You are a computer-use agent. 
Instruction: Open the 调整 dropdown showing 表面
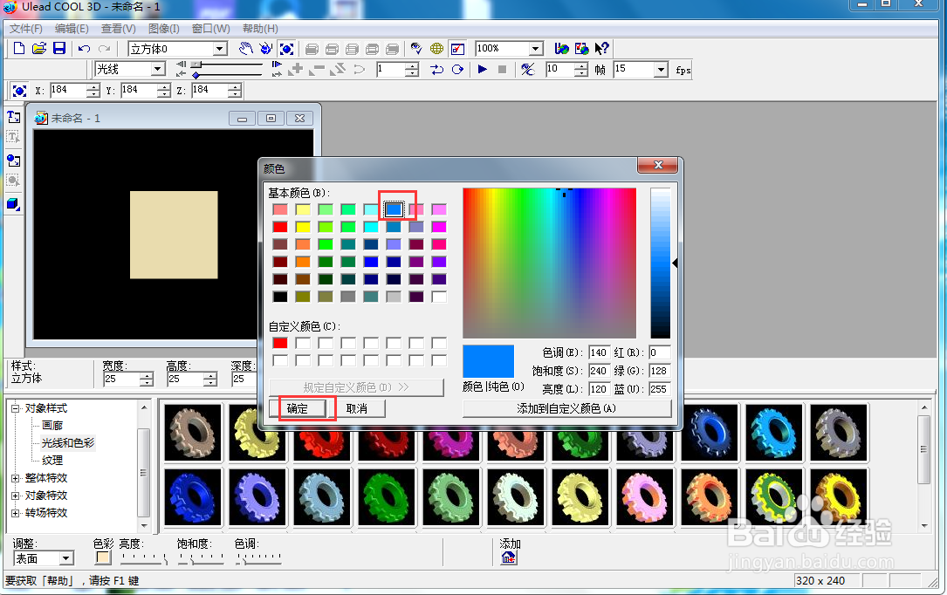(x=67, y=558)
